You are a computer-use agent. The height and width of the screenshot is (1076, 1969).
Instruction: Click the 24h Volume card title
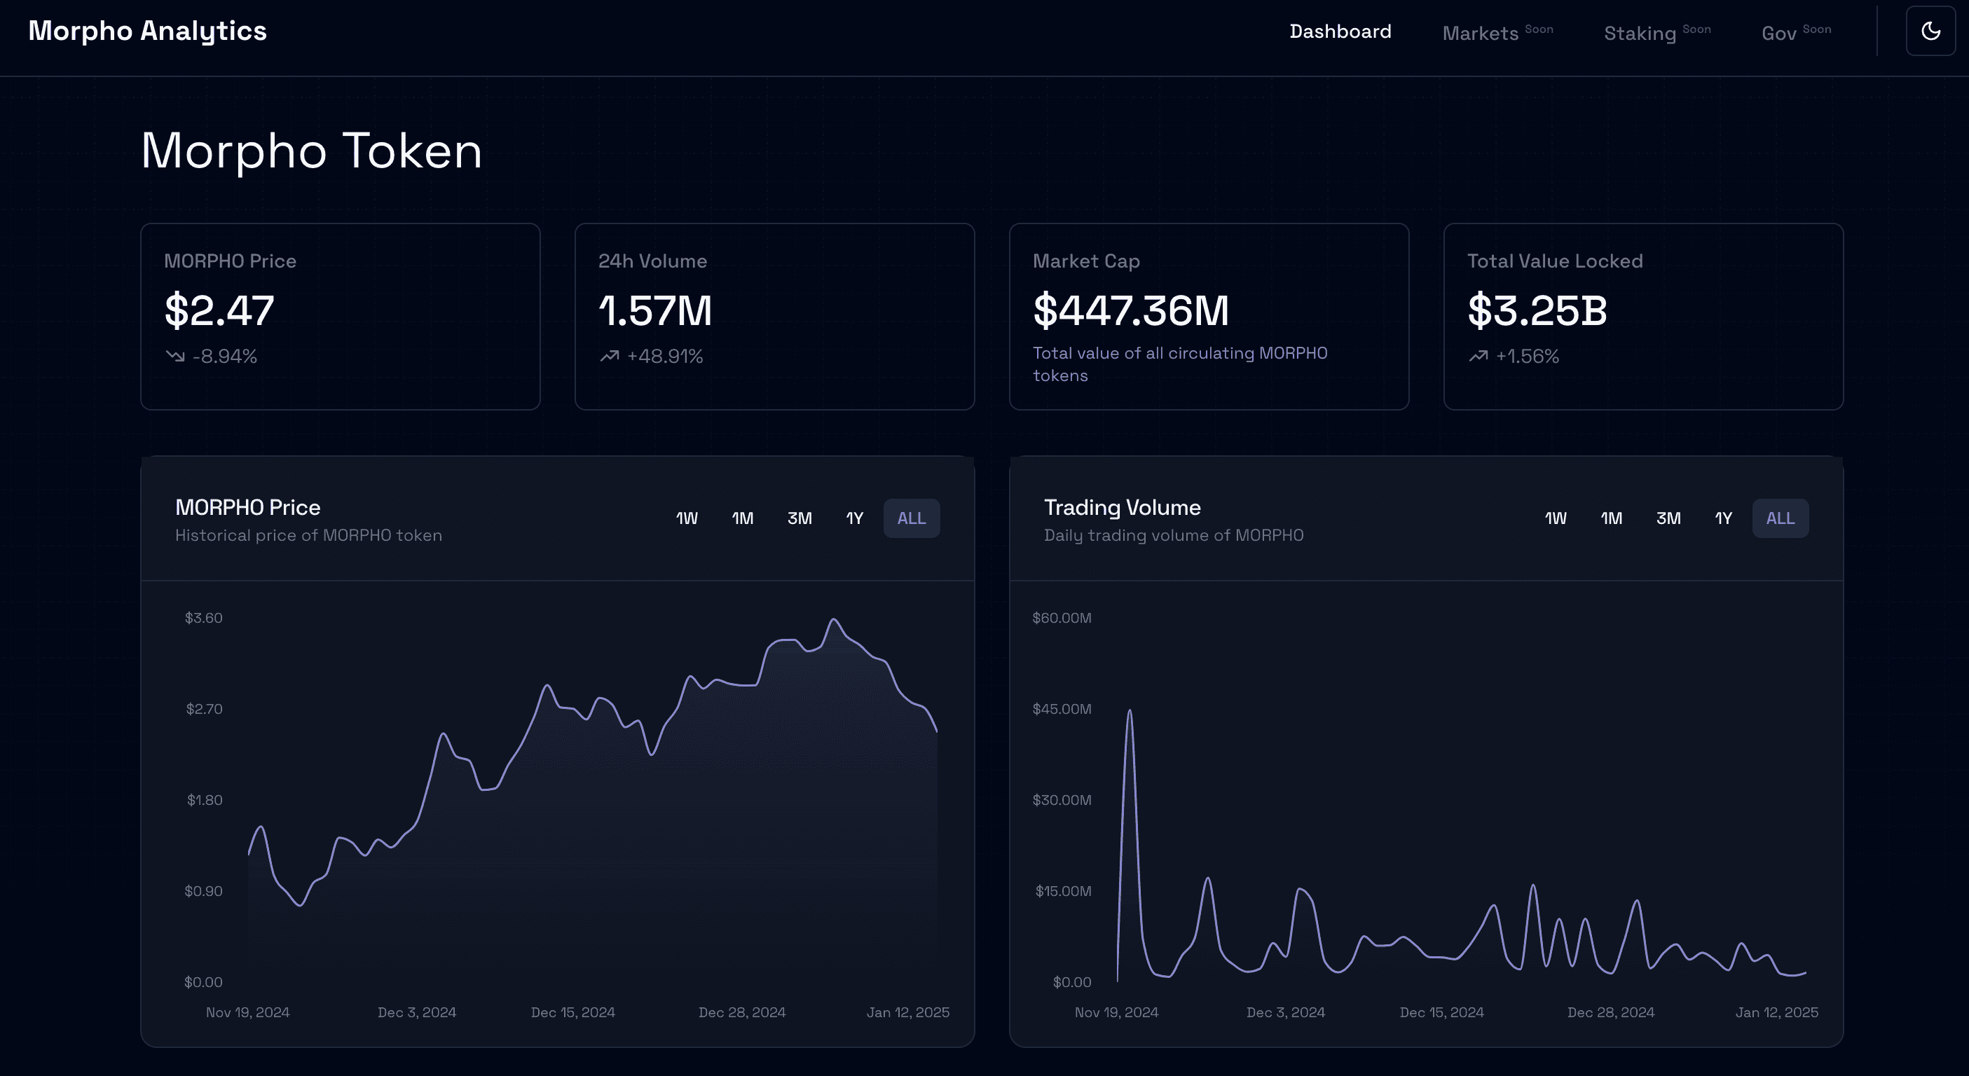653,261
